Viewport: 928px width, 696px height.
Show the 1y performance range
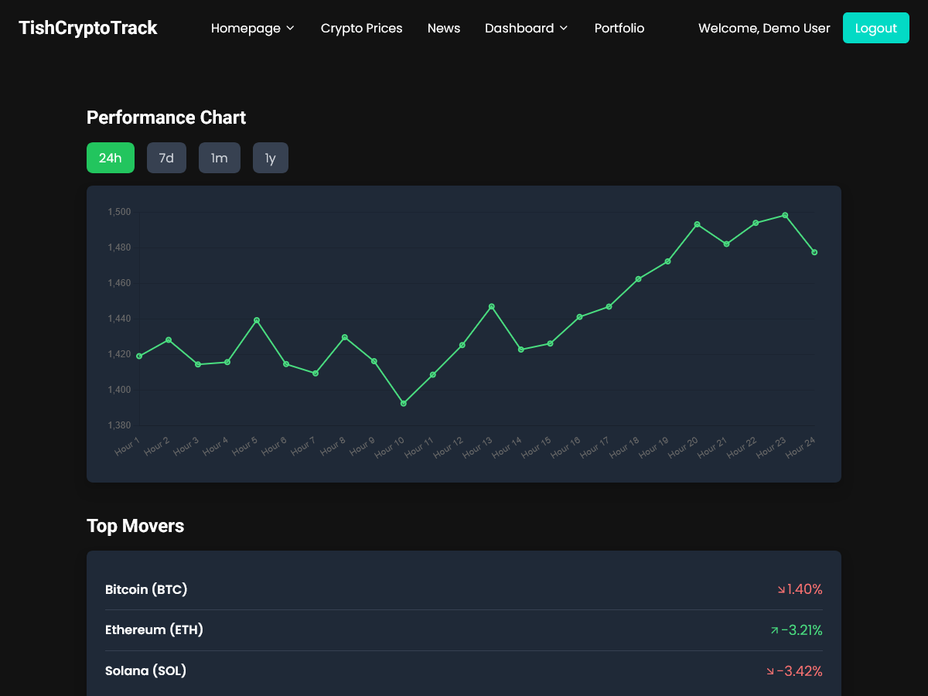click(270, 158)
